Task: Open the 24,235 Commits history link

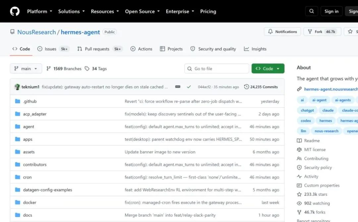Action: 261,87
